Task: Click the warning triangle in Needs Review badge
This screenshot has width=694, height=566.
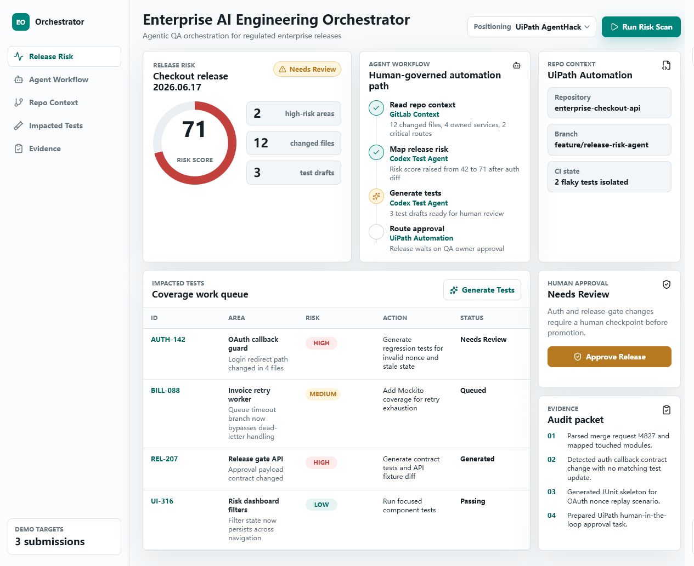Action: (283, 69)
